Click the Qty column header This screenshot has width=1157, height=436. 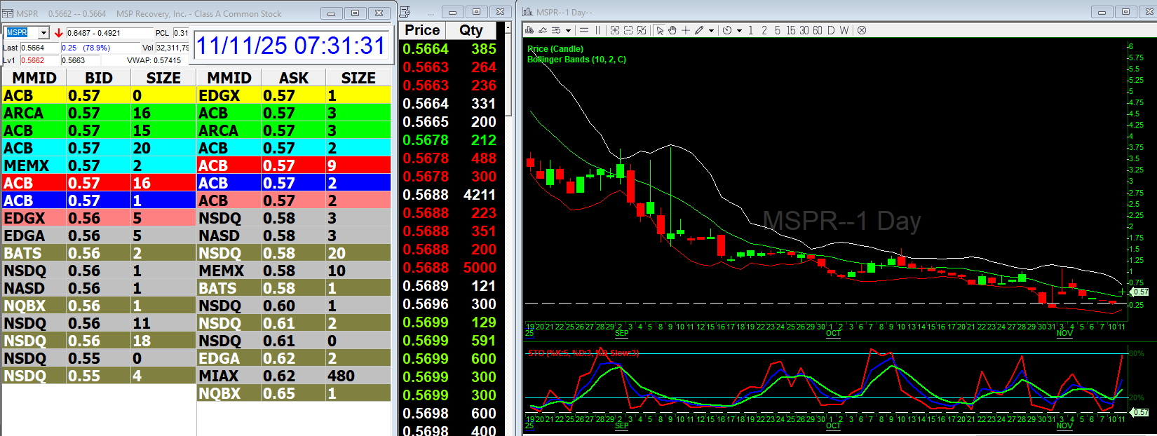(471, 30)
